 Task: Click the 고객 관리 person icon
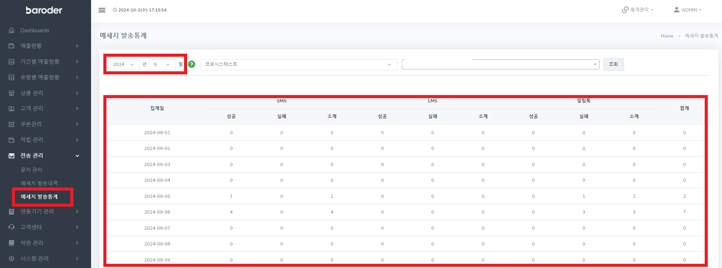12,109
